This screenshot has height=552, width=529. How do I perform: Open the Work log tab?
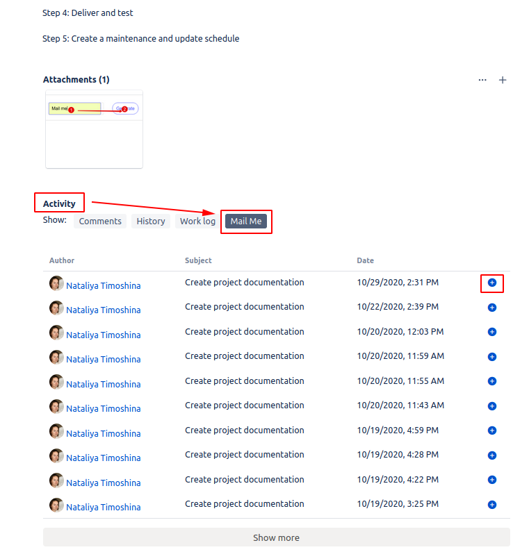[x=197, y=221]
